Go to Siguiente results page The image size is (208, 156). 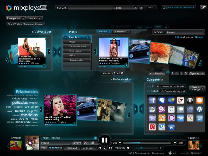click(x=196, y=73)
